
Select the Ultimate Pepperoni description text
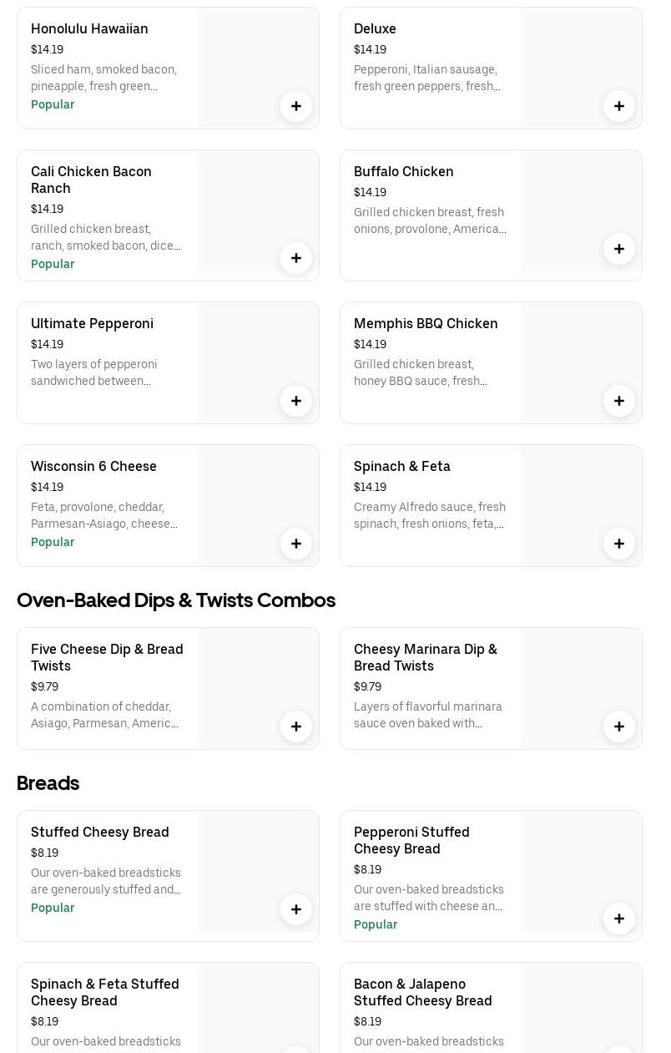[x=94, y=372]
